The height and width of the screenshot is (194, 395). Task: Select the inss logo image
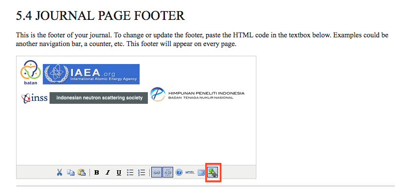34,98
